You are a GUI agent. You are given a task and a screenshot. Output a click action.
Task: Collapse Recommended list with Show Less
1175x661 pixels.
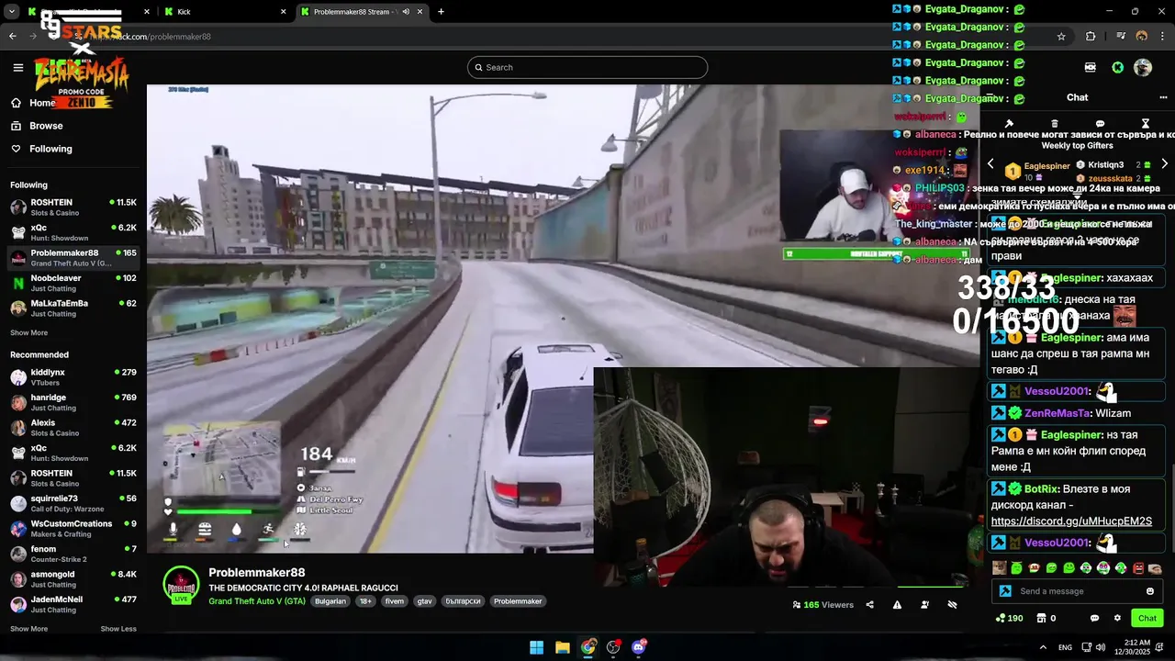(x=118, y=629)
